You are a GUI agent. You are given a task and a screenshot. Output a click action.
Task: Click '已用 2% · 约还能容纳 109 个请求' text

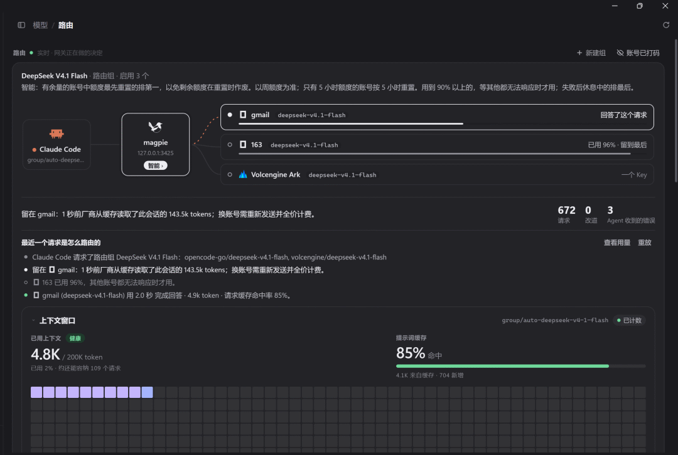coord(76,369)
